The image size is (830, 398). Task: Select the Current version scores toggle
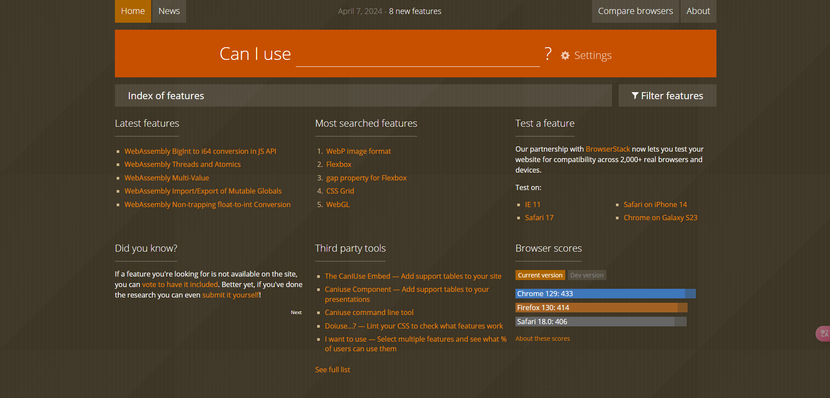pyautogui.click(x=540, y=275)
